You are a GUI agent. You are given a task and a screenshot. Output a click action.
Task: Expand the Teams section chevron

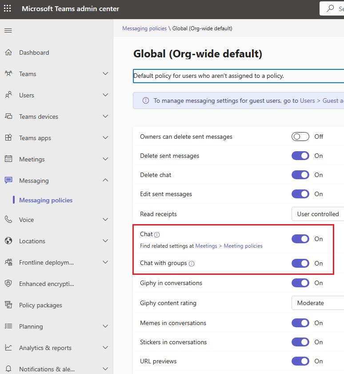click(x=105, y=73)
